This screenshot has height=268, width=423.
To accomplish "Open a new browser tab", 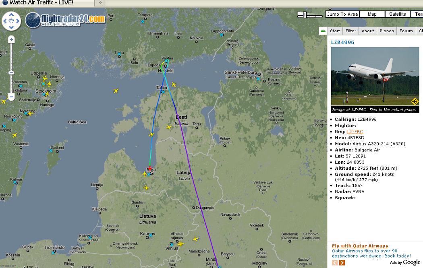I will click(x=100, y=2).
